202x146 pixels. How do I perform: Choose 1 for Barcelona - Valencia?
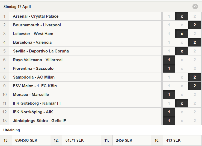169,42
